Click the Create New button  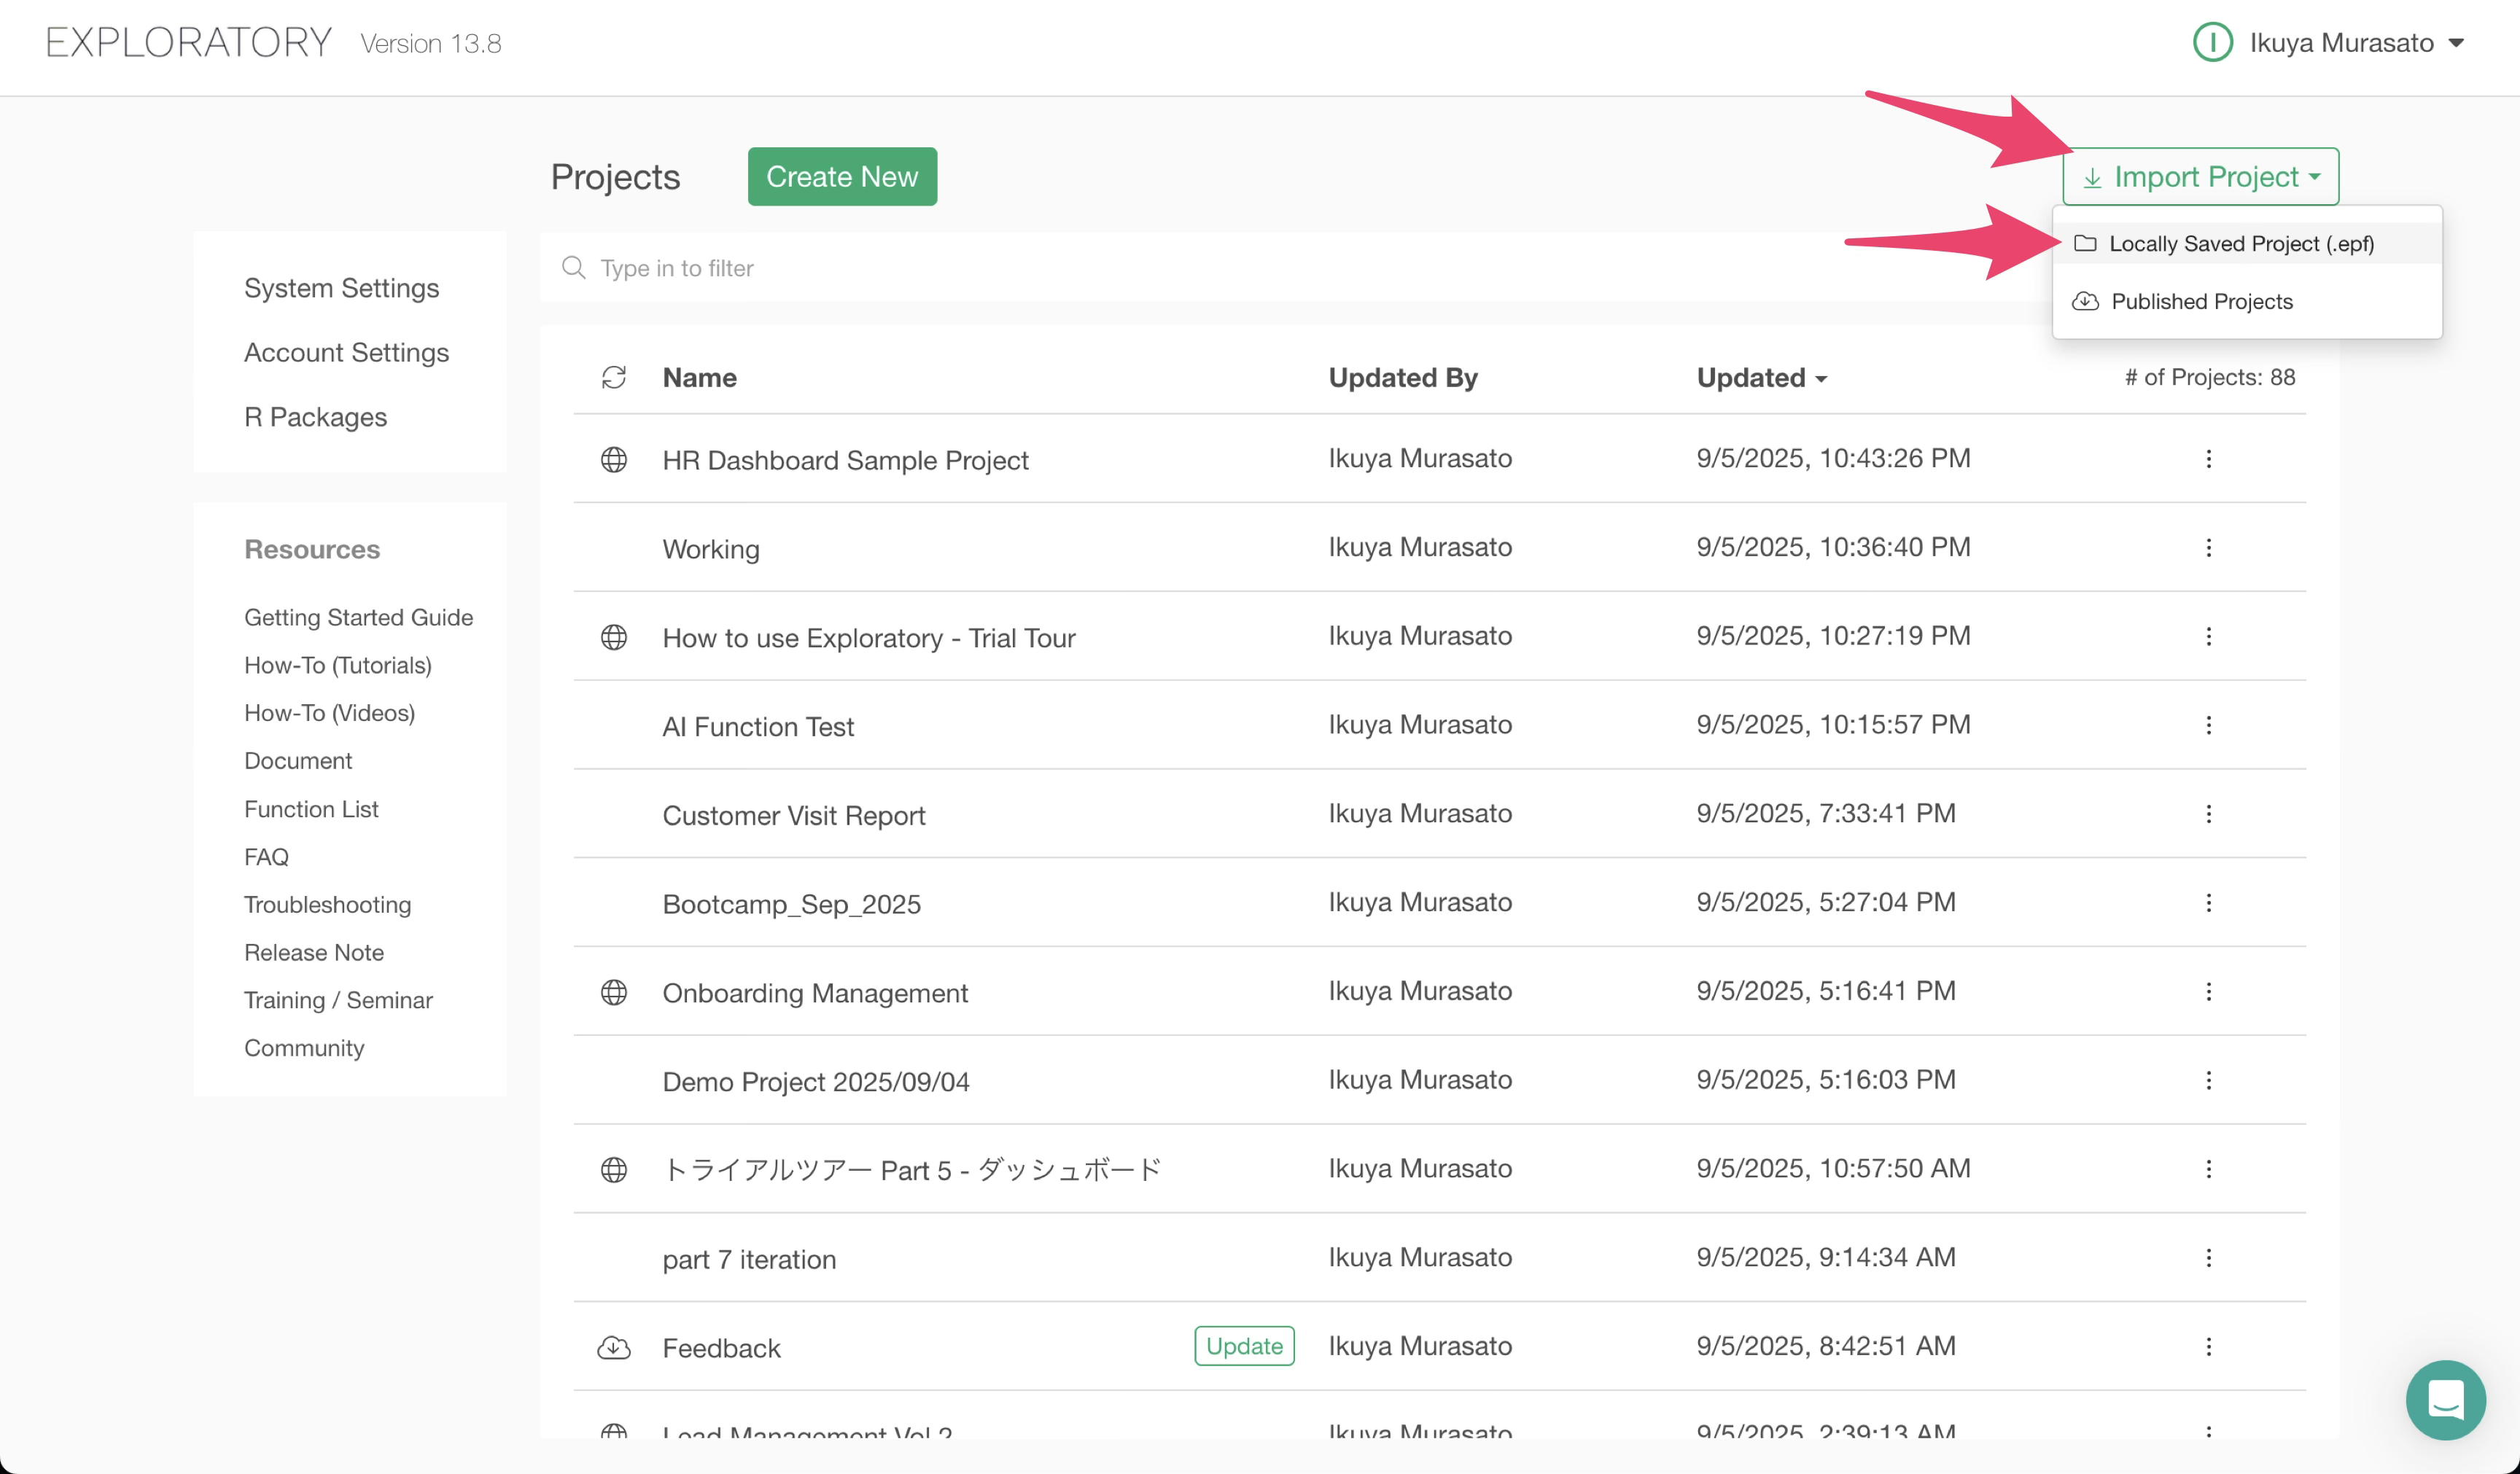(842, 177)
